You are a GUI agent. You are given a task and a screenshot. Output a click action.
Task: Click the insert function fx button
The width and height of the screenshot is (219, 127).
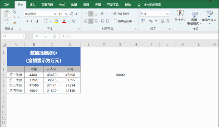click(54, 36)
